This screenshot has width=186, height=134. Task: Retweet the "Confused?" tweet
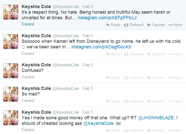[134, 78]
